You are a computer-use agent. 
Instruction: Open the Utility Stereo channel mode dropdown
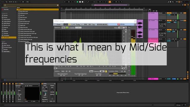[45, 89]
